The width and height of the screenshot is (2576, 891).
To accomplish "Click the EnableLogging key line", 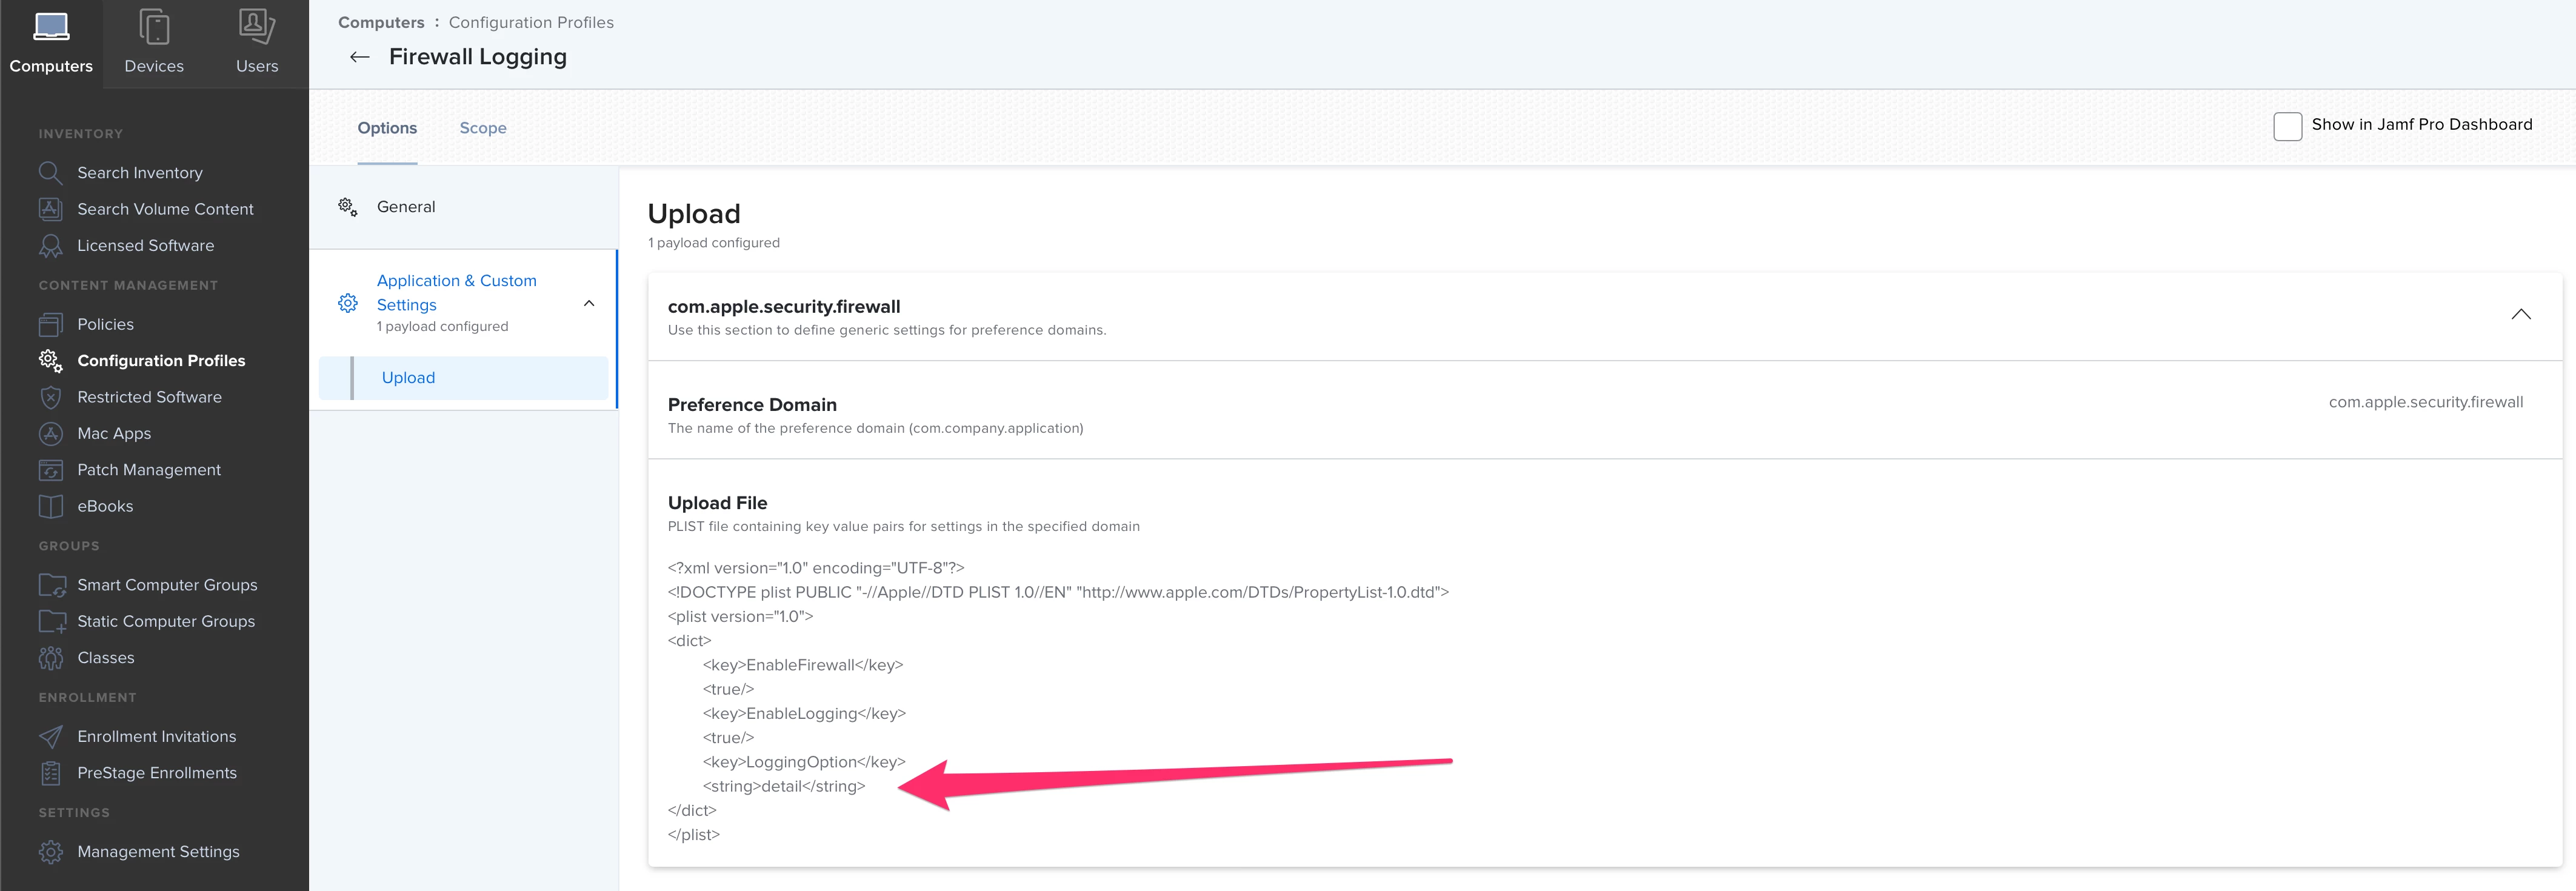I will coord(804,714).
